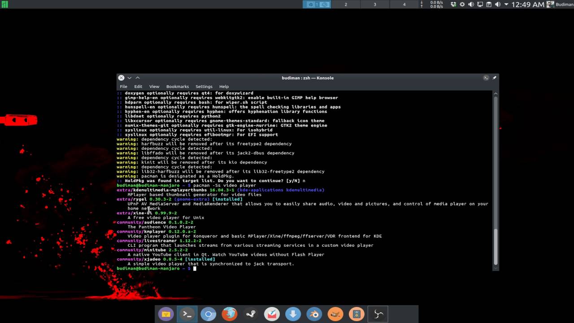This screenshot has height=323, width=574.
Task: Pin the Konsole window on all desktops
Action: pos(494,78)
